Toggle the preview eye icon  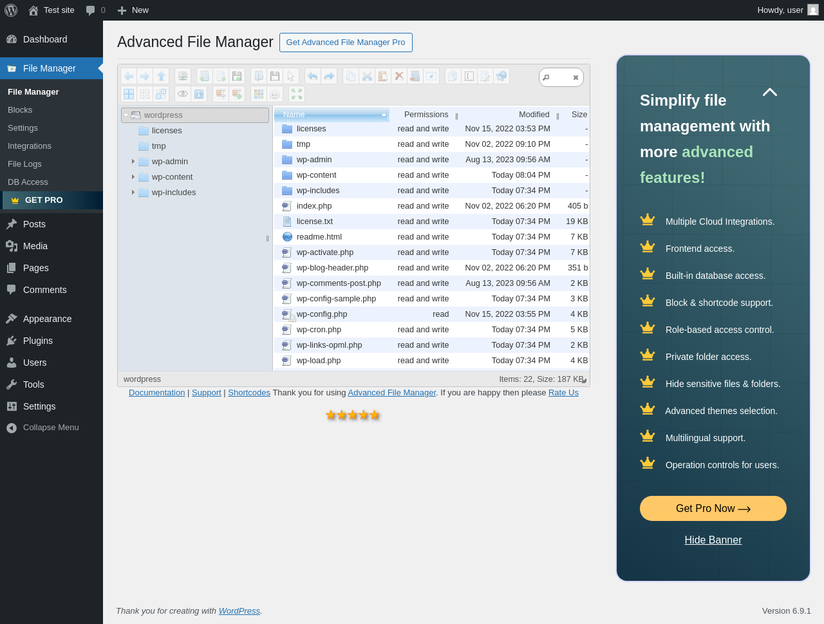(183, 94)
